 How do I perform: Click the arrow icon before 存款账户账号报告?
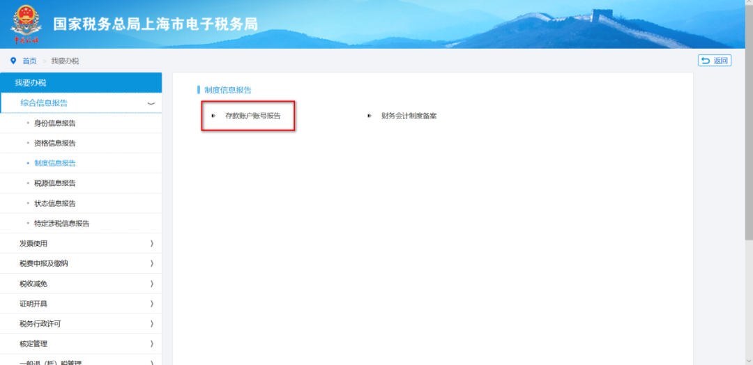pyautogui.click(x=213, y=116)
